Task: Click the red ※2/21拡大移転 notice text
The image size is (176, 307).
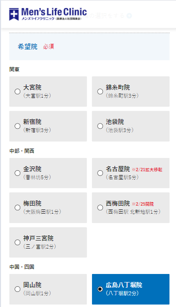Action: click(147, 170)
